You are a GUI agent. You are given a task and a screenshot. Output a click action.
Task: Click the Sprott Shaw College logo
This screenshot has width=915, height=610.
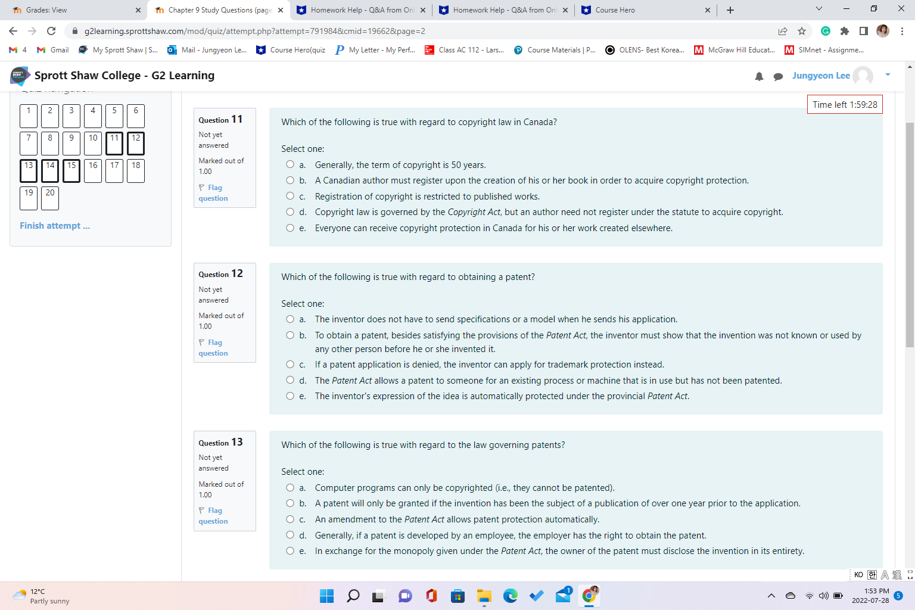[20, 76]
